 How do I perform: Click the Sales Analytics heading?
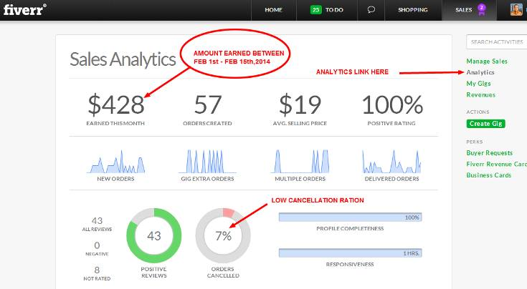pyautogui.click(x=123, y=59)
